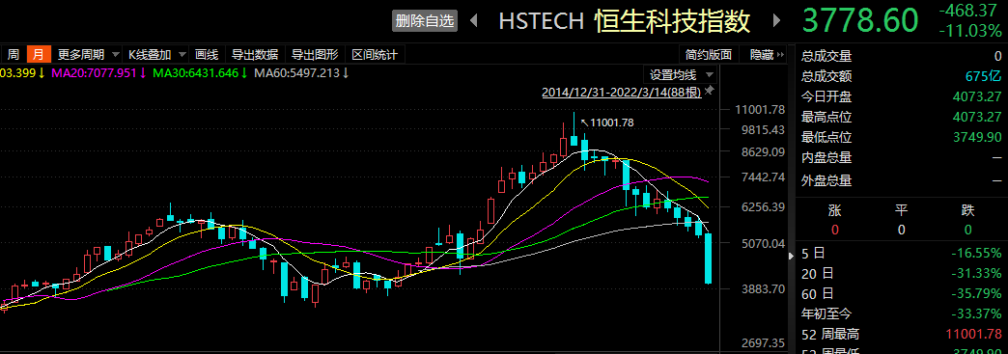Switch to 简约版面 simple layout
1008x354 pixels.
709,55
